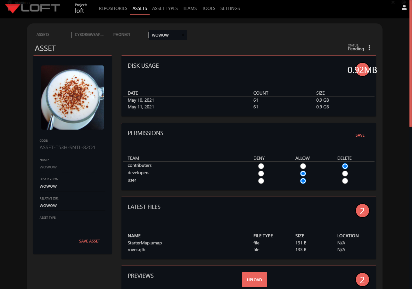Click the close icon on the WOWOW tab
This screenshot has width=412, height=289.
(183, 35)
